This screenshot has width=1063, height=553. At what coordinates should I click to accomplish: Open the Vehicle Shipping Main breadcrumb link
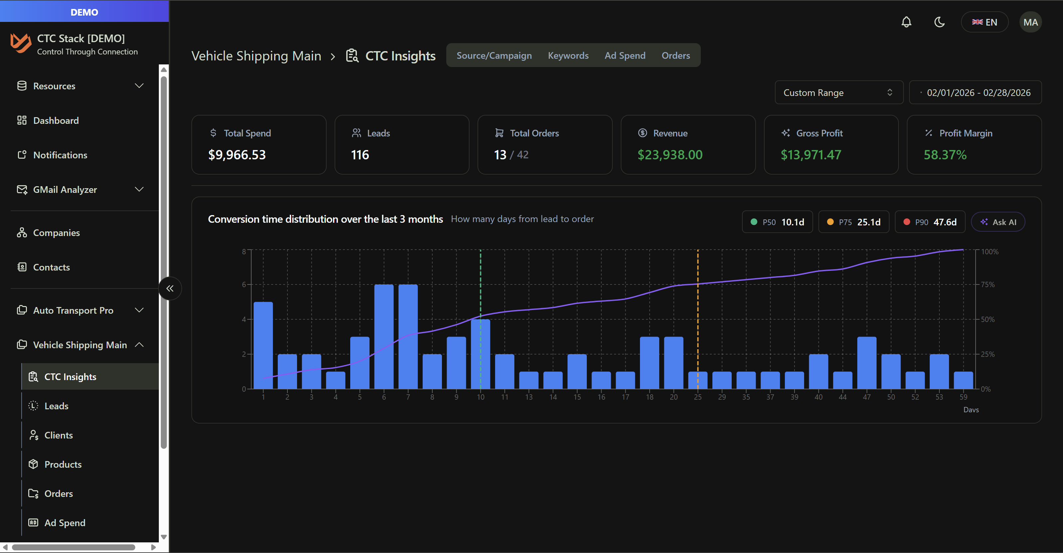[x=256, y=55]
